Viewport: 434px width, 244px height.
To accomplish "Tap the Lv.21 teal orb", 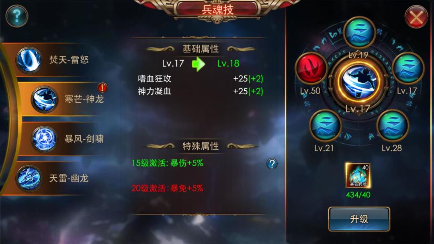I will coord(325,126).
